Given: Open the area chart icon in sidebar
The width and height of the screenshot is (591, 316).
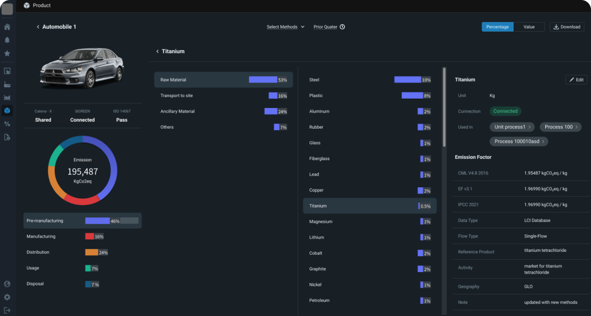Looking at the screenshot, I should pos(7,97).
